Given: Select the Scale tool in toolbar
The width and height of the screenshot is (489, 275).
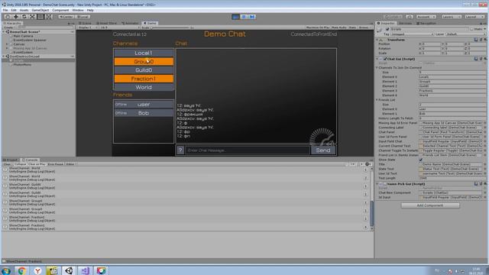Looking at the screenshot, I should pyautogui.click(x=32, y=17).
